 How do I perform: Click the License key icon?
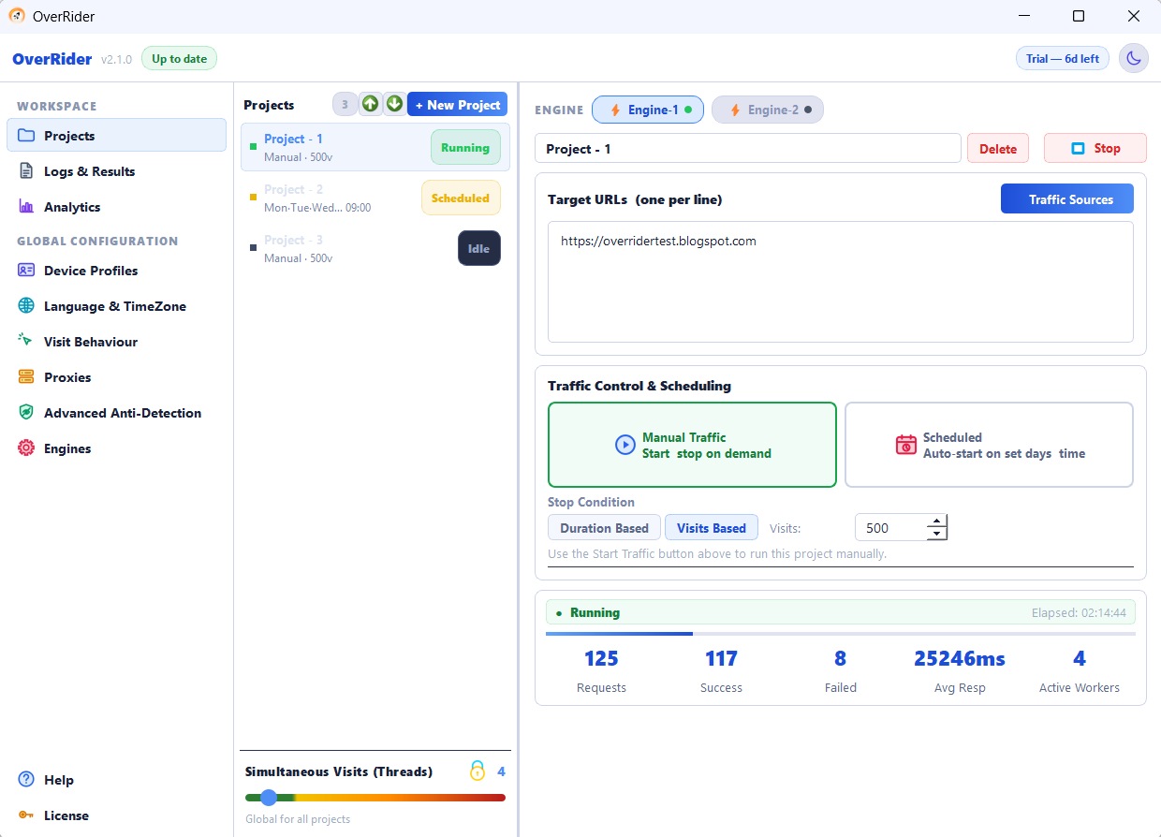(x=26, y=815)
